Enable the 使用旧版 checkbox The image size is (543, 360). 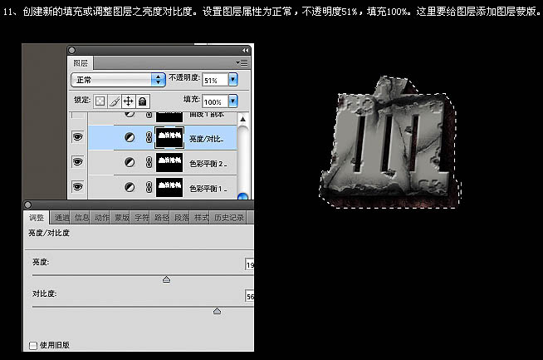click(x=33, y=345)
